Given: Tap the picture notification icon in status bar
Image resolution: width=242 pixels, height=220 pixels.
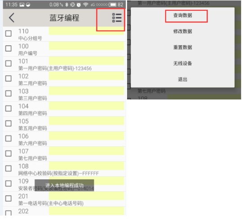Looking at the screenshot, I should tap(22, 4).
